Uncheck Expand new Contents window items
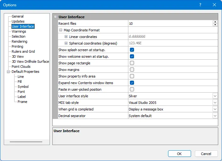Viewport: 222px width, 161px height. pos(132,83)
